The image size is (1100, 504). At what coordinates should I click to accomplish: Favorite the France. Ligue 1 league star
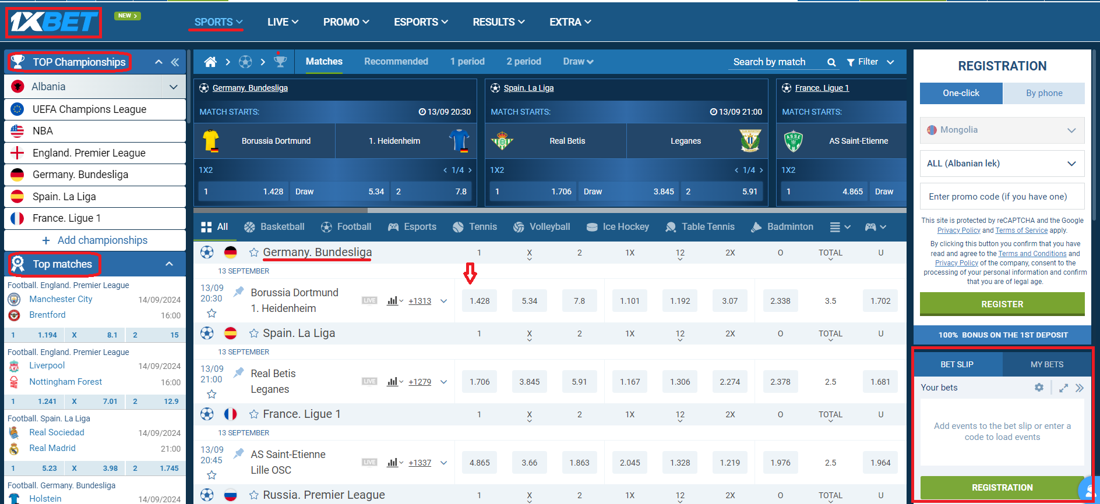254,414
